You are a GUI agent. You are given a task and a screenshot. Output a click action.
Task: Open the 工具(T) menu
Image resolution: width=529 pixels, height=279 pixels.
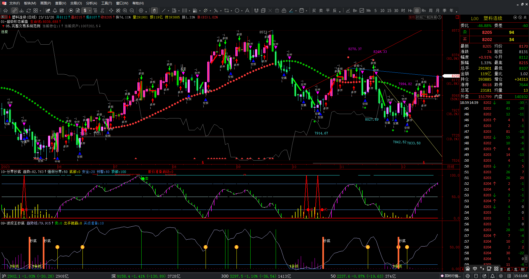(107, 3)
